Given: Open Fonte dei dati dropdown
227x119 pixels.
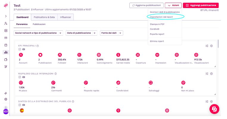Looking at the screenshot, I should point(112,33).
